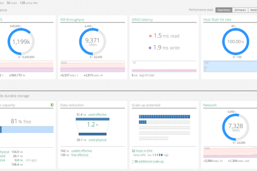Image resolution: width=257 pixels, height=171 pixels.
Task: Click the '32 hosts' summary text
Action: [x=12, y=3]
